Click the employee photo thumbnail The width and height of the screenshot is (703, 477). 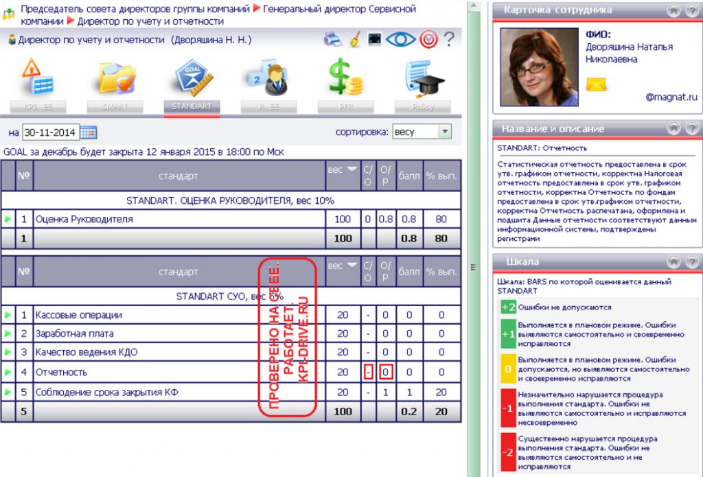click(539, 67)
